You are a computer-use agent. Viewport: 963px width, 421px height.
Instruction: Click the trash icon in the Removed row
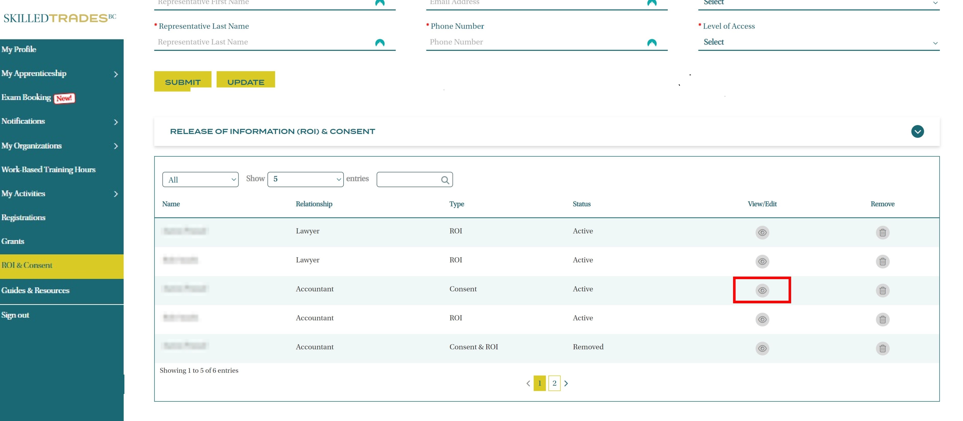coord(882,348)
